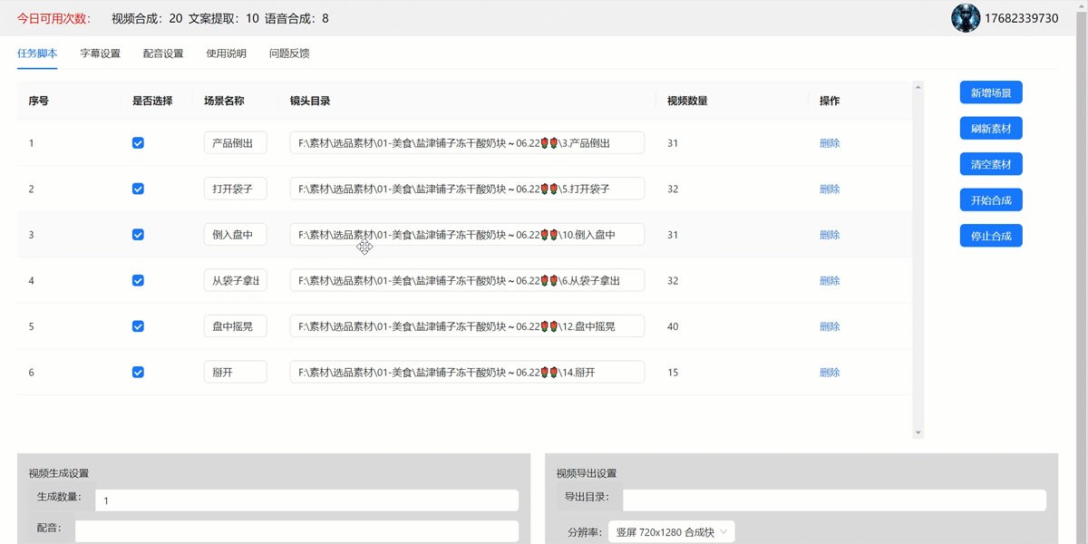Go to the 使用说明 tab

(226, 53)
